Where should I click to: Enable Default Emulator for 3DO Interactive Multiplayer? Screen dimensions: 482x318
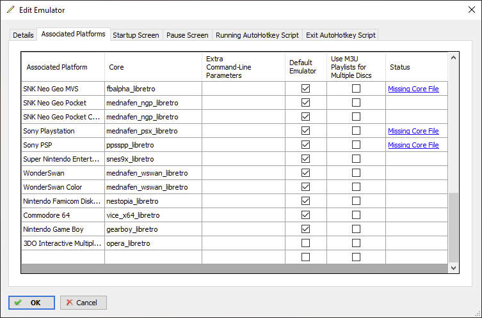[305, 243]
